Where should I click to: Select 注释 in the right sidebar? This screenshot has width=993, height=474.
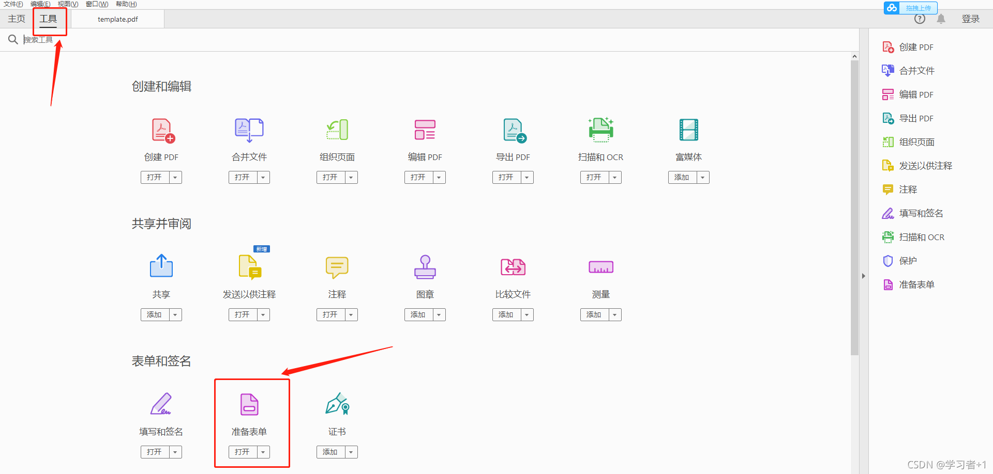899,189
